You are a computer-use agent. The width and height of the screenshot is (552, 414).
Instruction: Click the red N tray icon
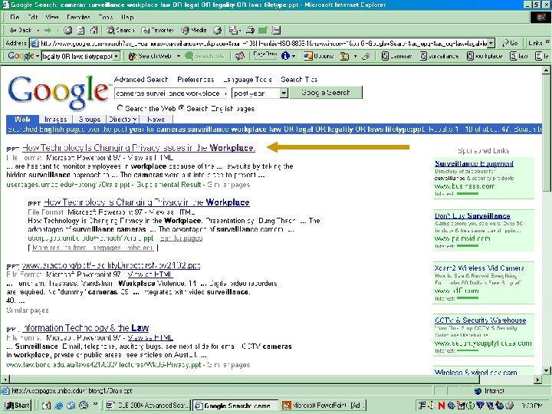442,406
